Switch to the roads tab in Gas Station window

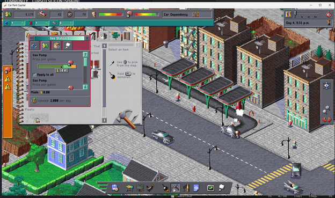pyautogui.click(x=34, y=46)
